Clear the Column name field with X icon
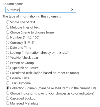Viewport: 100px width, 107px height. [x=72, y=10]
